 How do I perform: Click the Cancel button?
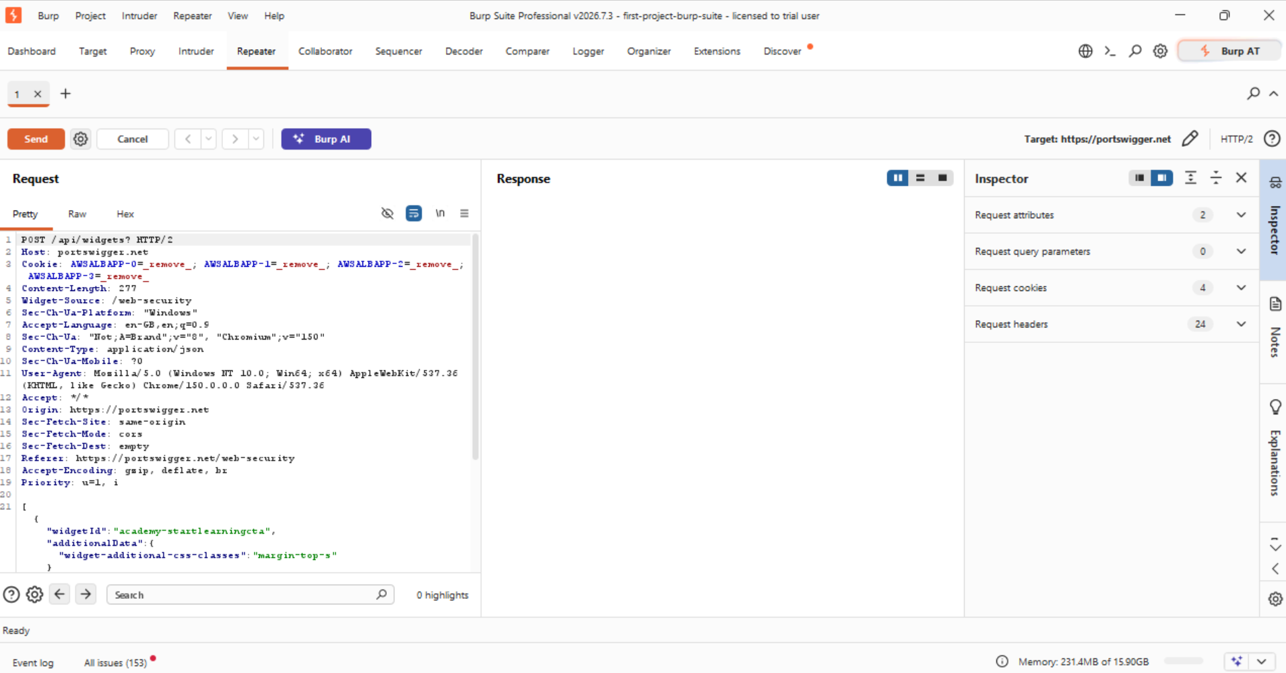(x=132, y=139)
